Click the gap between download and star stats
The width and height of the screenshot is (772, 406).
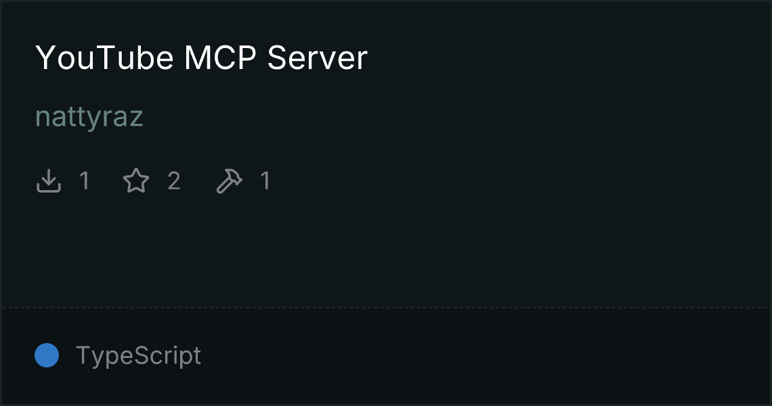[x=106, y=181]
